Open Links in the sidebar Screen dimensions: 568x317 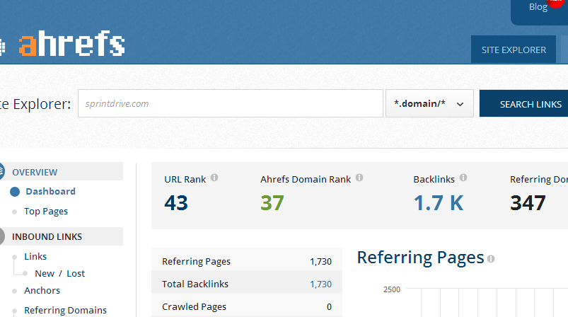click(x=35, y=256)
